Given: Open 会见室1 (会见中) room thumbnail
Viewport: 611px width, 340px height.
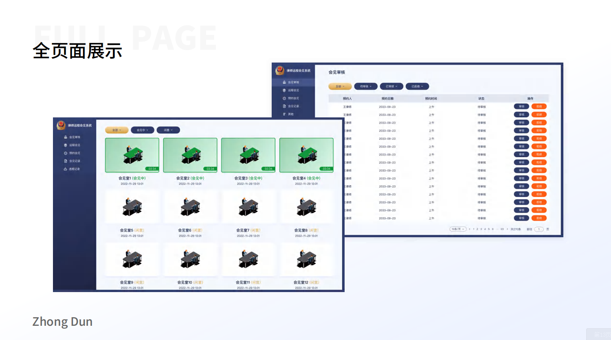Looking at the screenshot, I should coord(132,155).
